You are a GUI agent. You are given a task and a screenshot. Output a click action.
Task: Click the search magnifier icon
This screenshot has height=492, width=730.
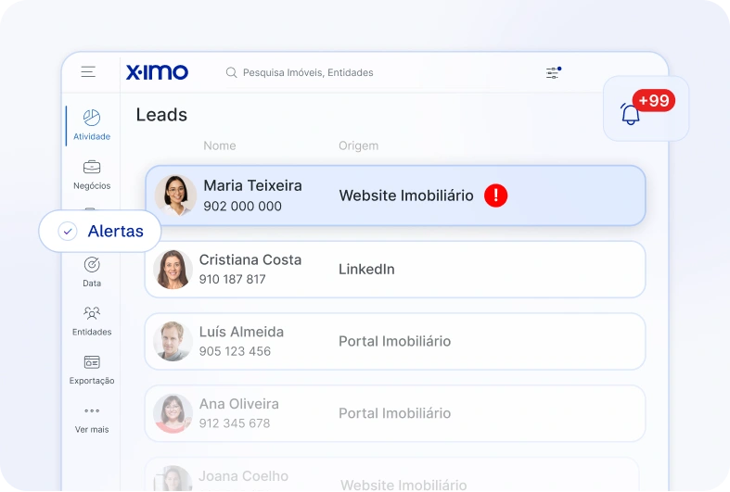(231, 72)
